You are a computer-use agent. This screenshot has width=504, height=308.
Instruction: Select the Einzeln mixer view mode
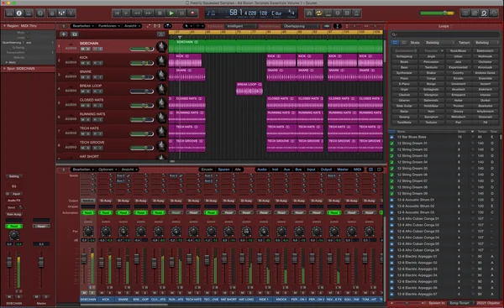pyautogui.click(x=207, y=170)
